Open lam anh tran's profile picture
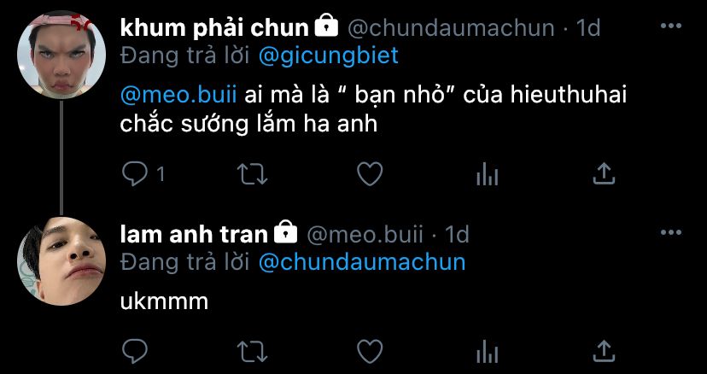This screenshot has height=374, width=707. pos(61,261)
